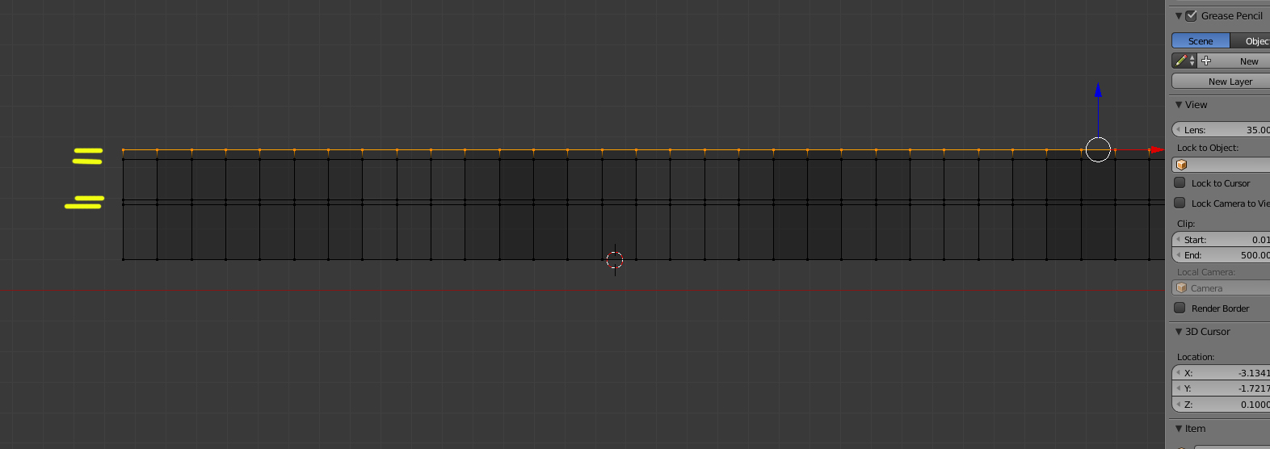1270x449 pixels.
Task: Click the blue Z-axis manipulator arrow
Action: coord(1098,90)
